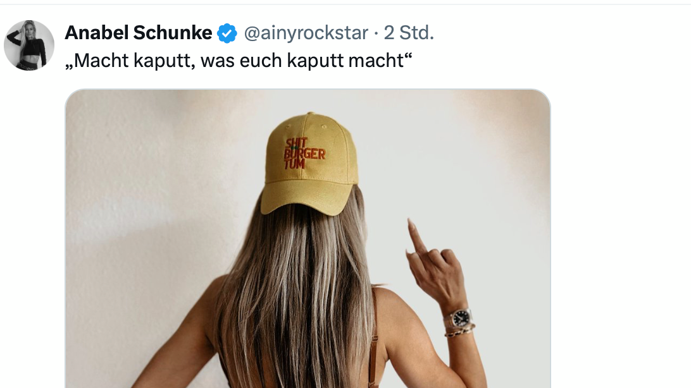
Task: Click the raised hand in the photo
Action: point(434,264)
